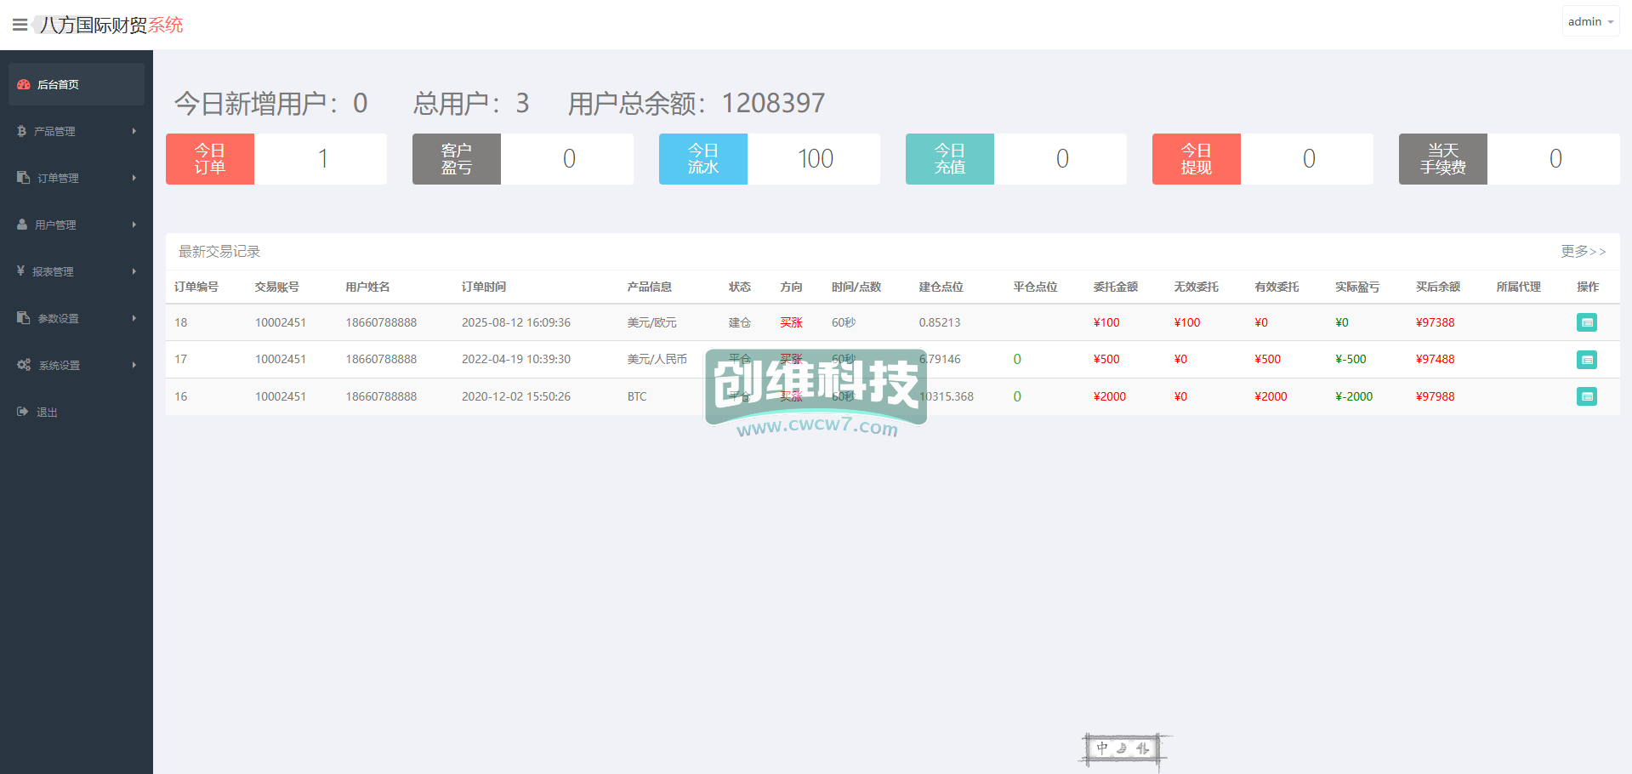Click the copy icon beside 参数设置

coord(23,318)
